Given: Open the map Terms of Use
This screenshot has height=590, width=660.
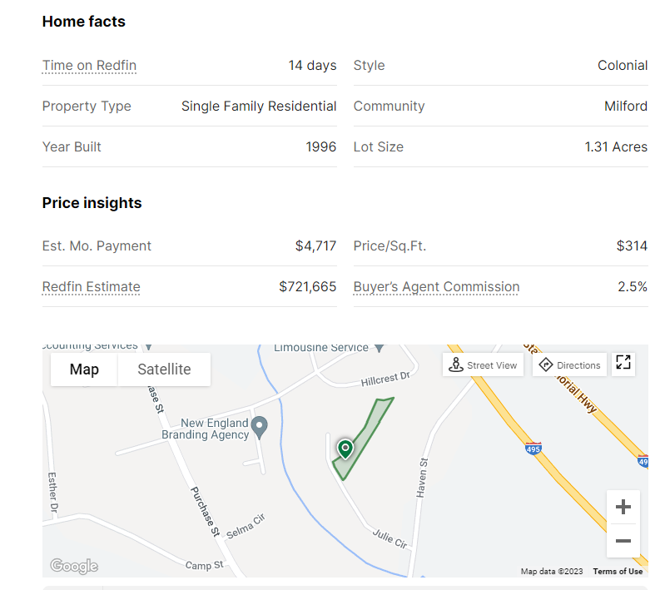Looking at the screenshot, I should pyautogui.click(x=618, y=571).
